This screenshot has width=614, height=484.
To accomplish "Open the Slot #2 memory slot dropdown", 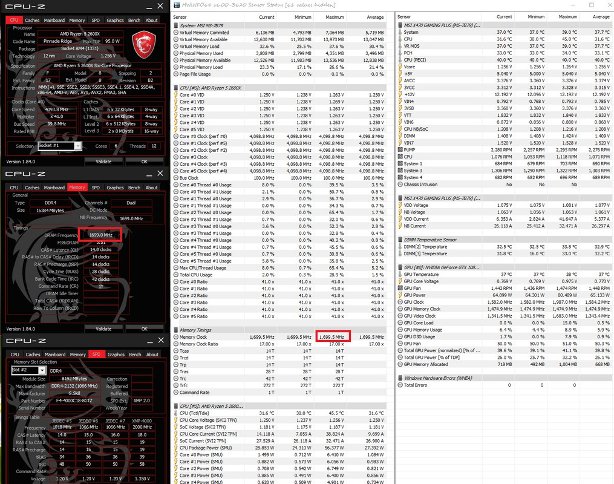I will (x=42, y=370).
